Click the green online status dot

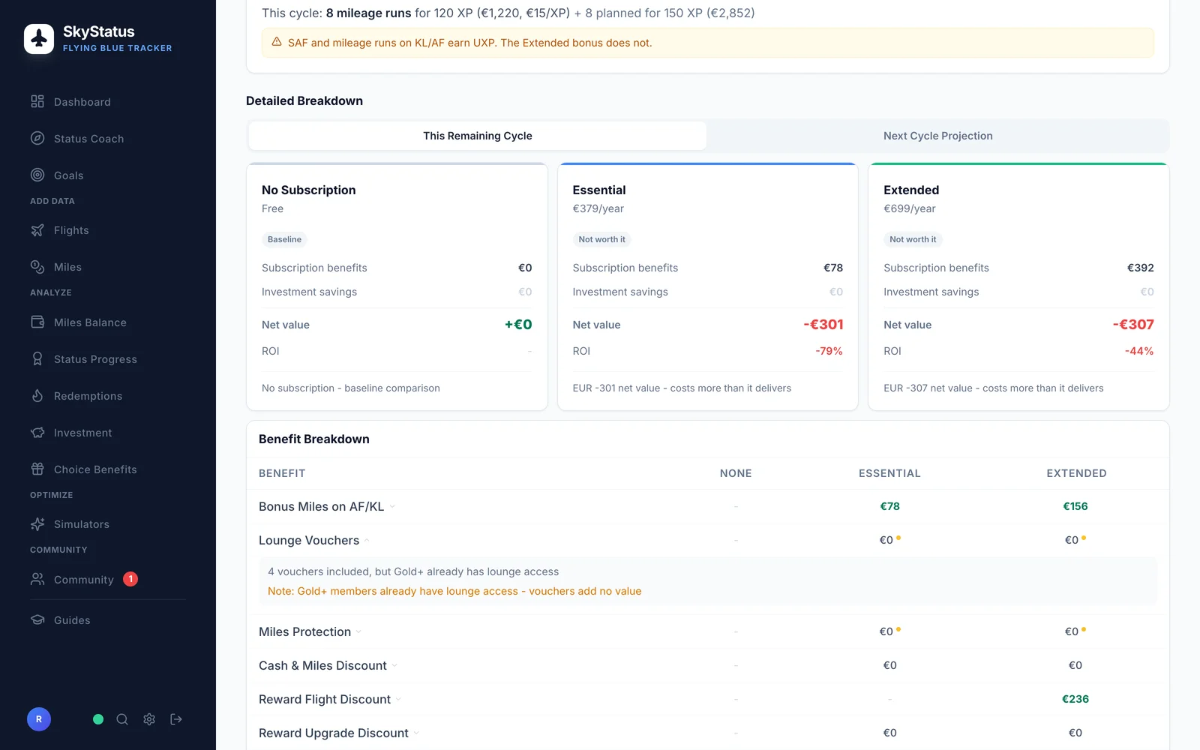pyautogui.click(x=98, y=719)
